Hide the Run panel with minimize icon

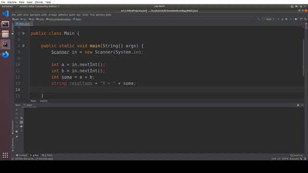pyautogui.click(x=302, y=105)
